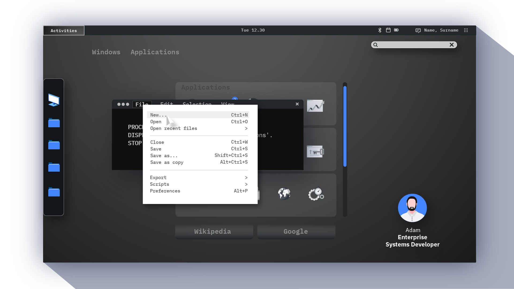Click inside the search input field
Image resolution: width=514 pixels, height=289 pixels.
412,45
